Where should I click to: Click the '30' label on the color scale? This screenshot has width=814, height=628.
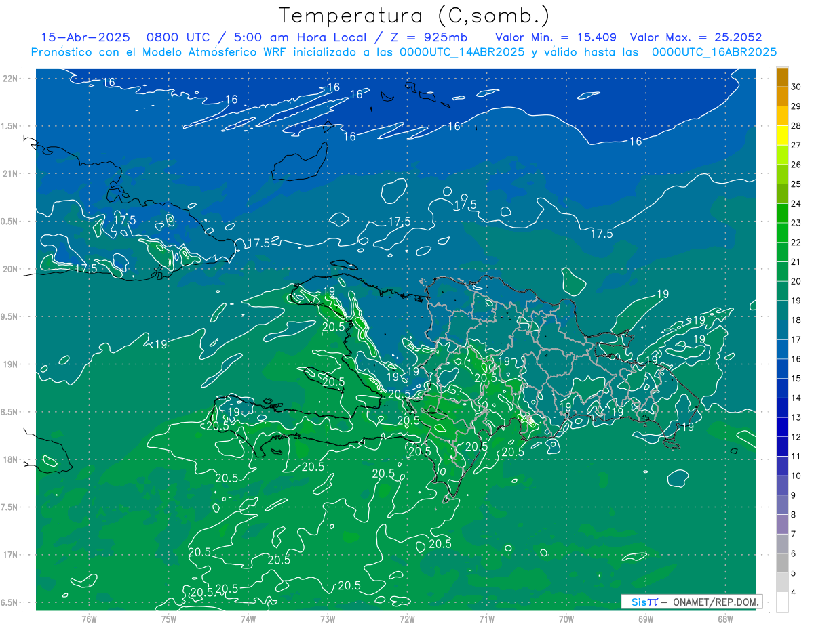click(796, 87)
